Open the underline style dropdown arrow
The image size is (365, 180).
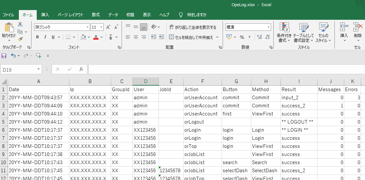tap(59, 37)
